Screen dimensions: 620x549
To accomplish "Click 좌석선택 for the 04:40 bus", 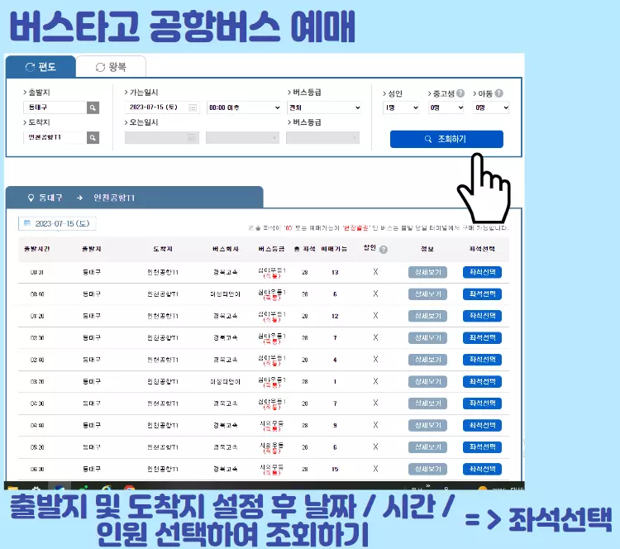I will pos(482,425).
